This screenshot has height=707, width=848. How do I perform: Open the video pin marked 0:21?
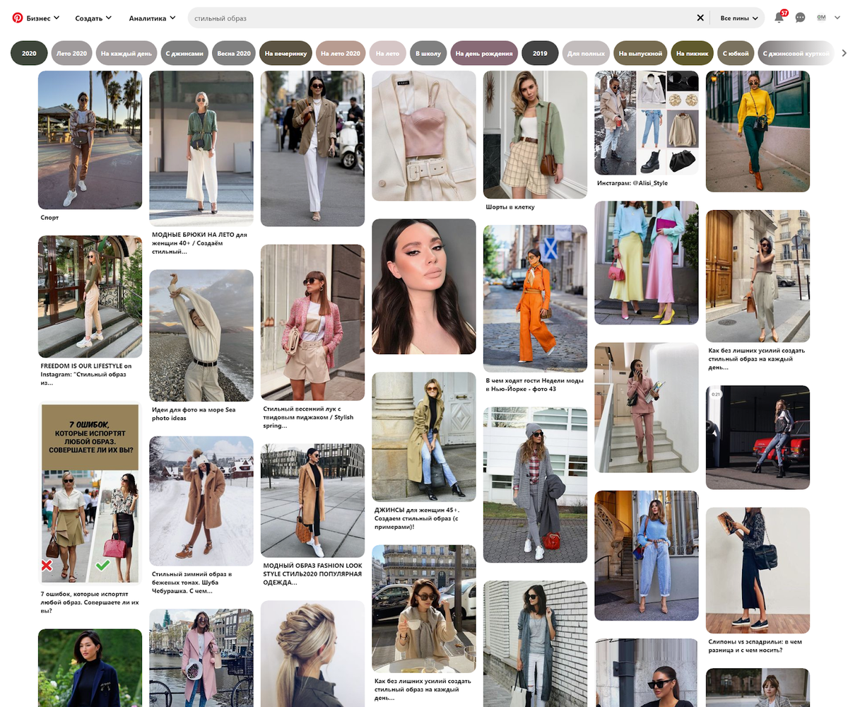click(x=758, y=438)
